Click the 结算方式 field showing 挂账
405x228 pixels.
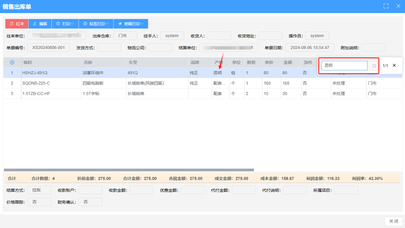tap(39, 190)
